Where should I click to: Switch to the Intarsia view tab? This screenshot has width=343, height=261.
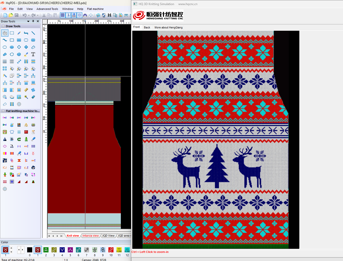(x=90, y=236)
